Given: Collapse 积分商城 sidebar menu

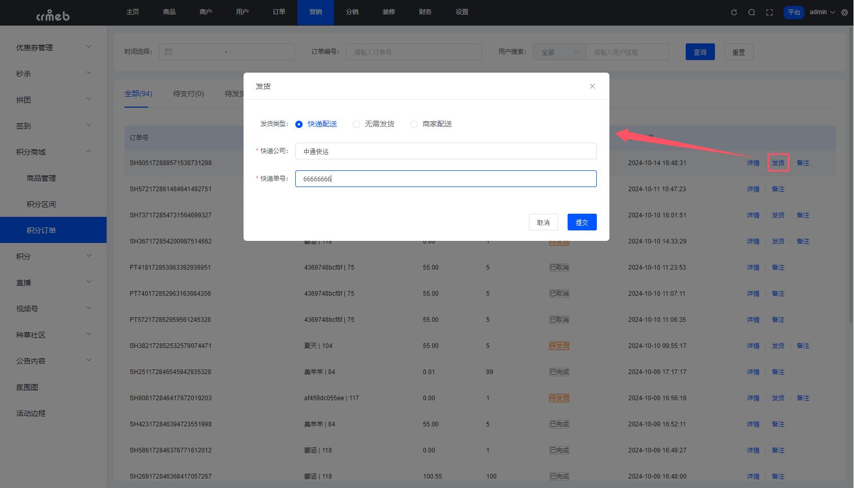Looking at the screenshot, I should (53, 152).
